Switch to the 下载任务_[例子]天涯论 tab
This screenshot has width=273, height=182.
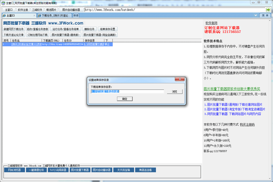(x=55, y=15)
